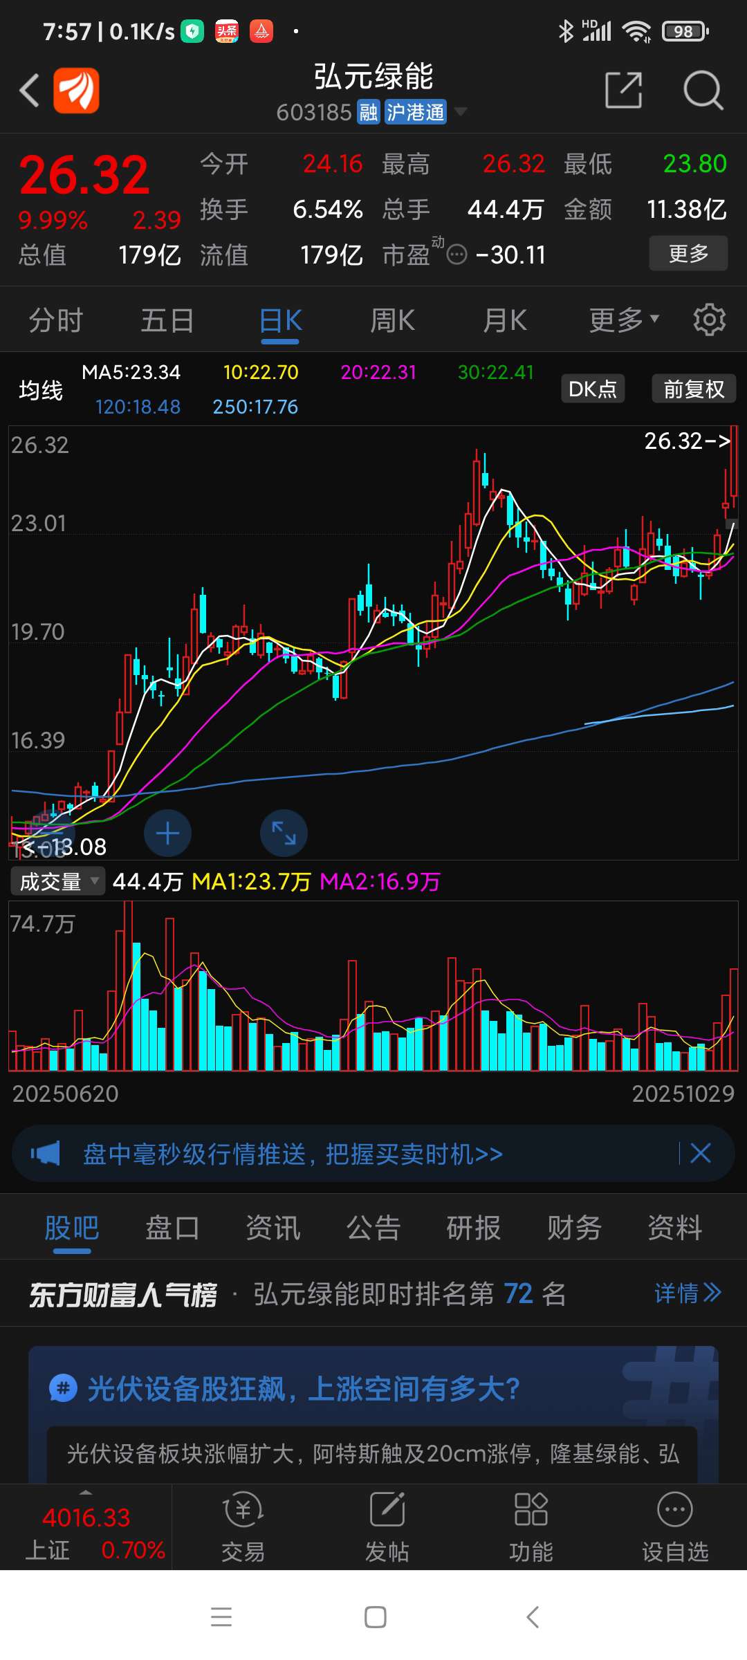Image resolution: width=747 pixels, height=1660 pixels.
Task: Tap the stock code 603185
Action: click(x=314, y=112)
